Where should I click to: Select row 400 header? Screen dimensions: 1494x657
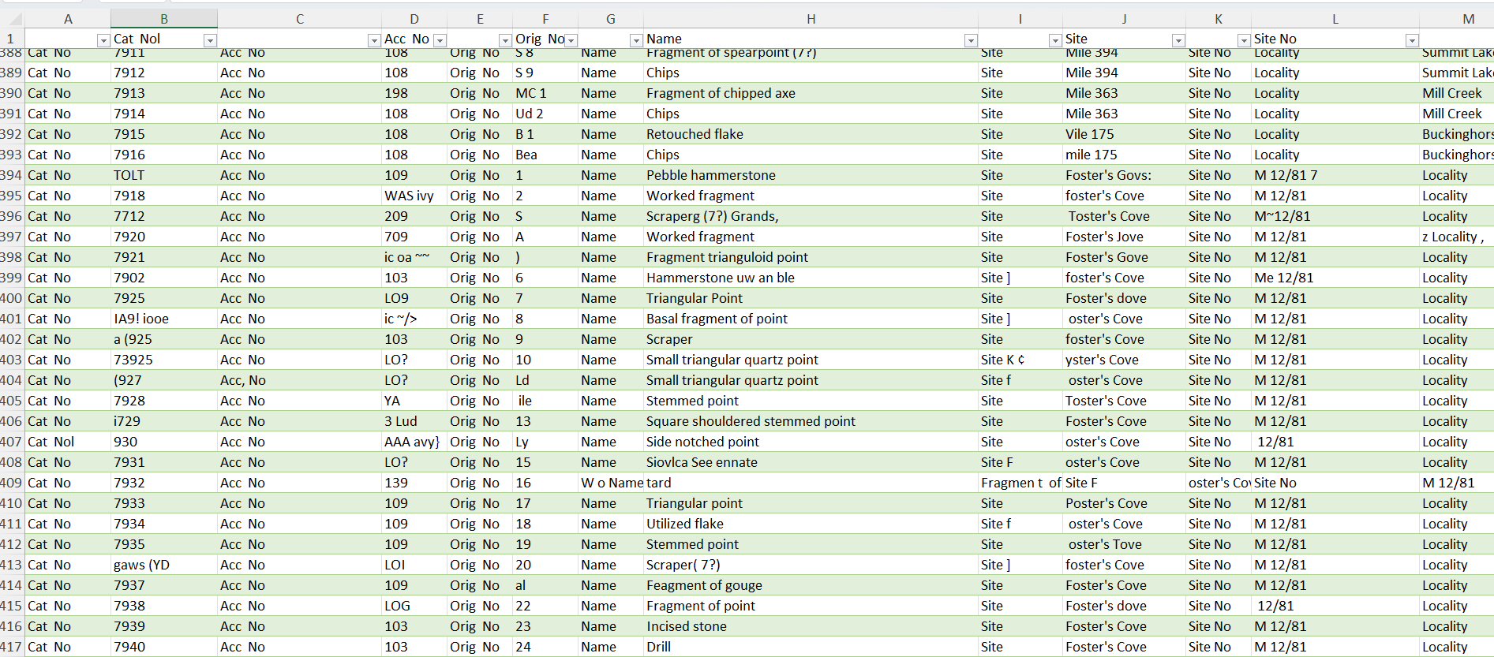11,298
